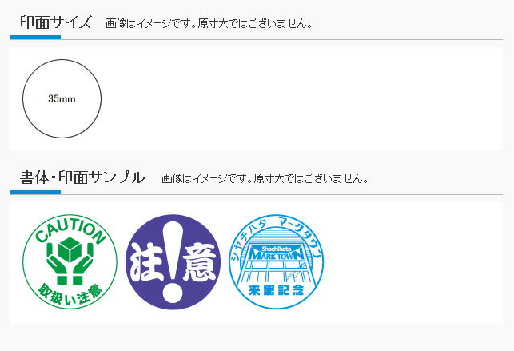Click the blue underline bar under 印面サイズ

click(35, 38)
